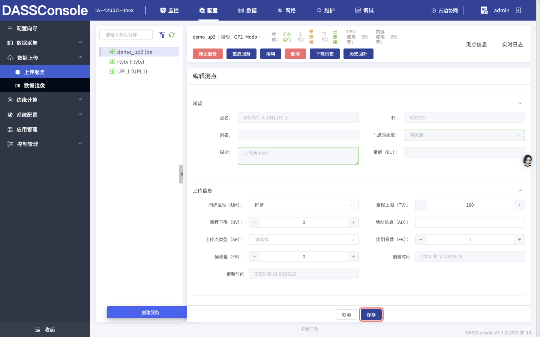The height and width of the screenshot is (337, 540).
Task: Click the admin user name
Action: [501, 10]
